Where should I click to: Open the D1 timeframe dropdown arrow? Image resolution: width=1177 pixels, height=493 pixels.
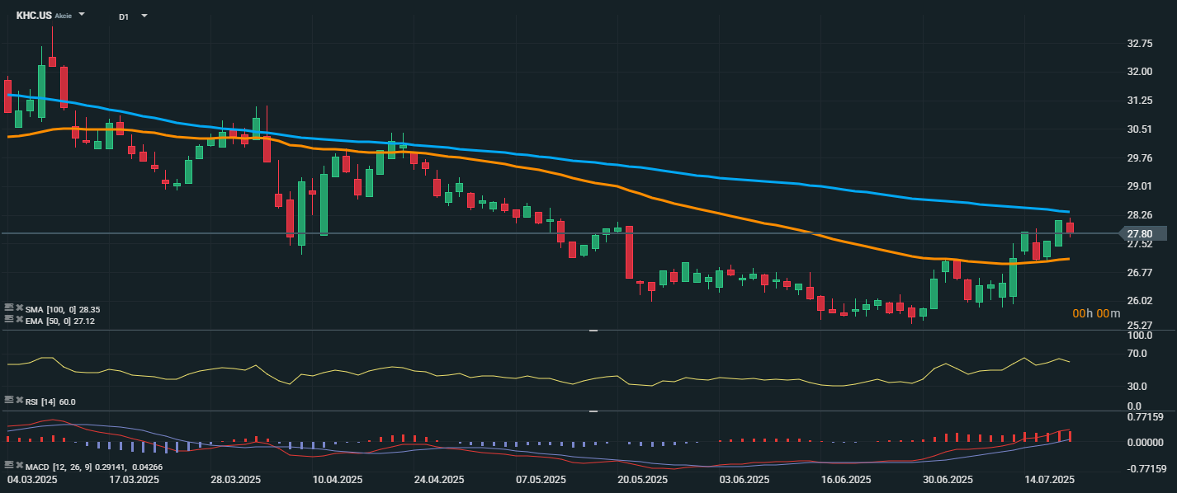point(144,16)
